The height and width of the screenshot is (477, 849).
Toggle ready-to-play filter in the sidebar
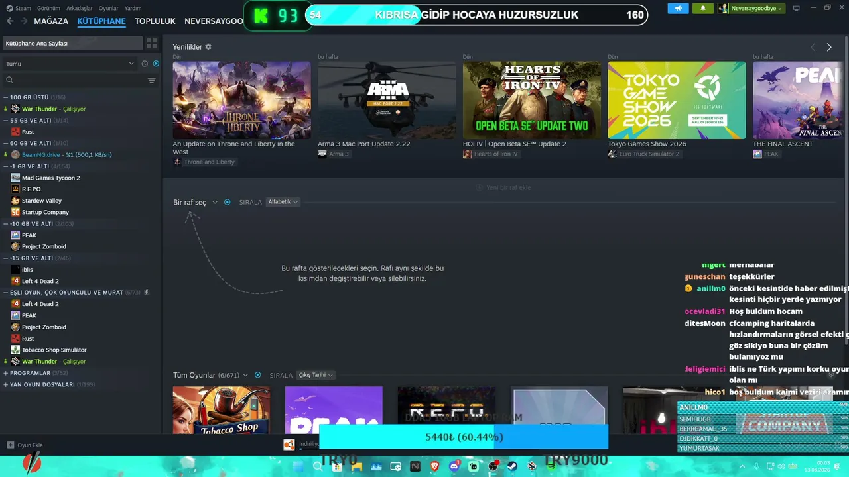pos(156,64)
